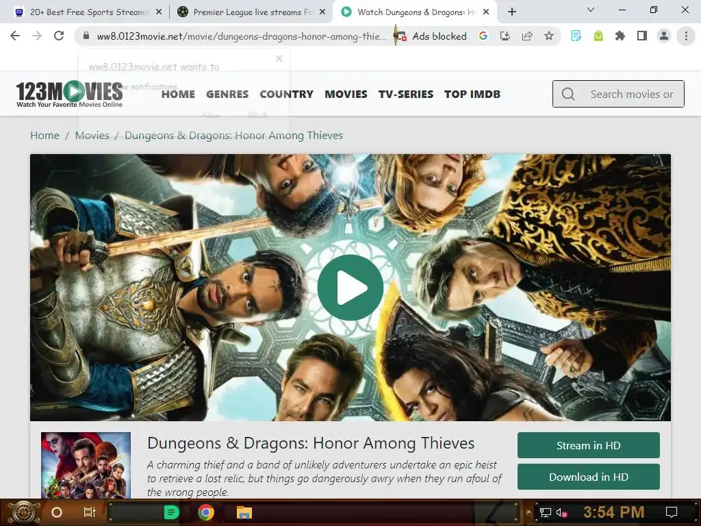This screenshot has width=701, height=526.
Task: Click the padlock site info icon
Action: tap(86, 36)
